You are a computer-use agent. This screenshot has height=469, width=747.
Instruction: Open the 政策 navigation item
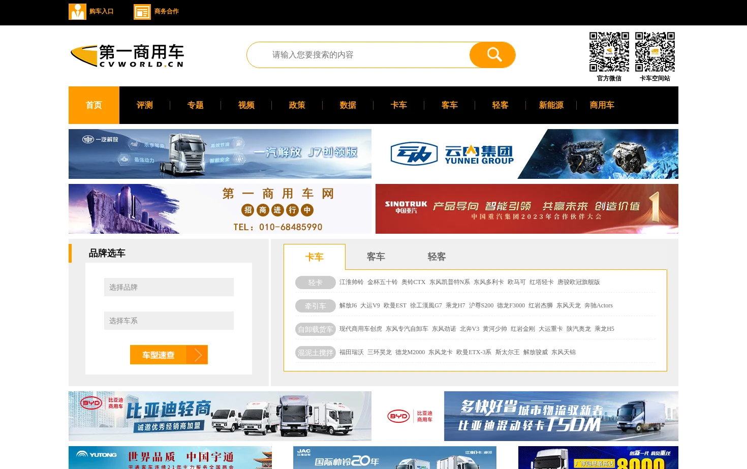coord(297,105)
